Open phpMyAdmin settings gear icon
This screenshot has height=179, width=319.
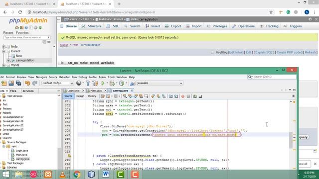tap(35, 28)
